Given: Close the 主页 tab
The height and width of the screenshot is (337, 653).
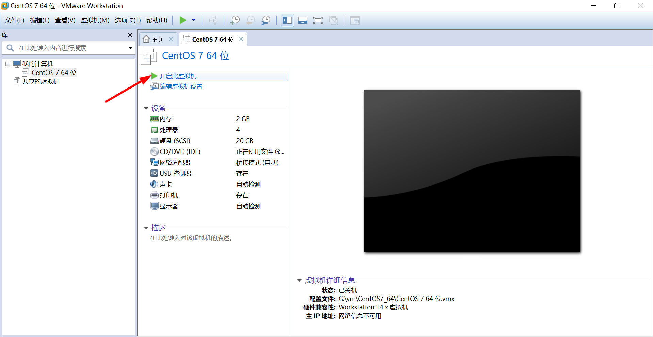Looking at the screenshot, I should (171, 39).
